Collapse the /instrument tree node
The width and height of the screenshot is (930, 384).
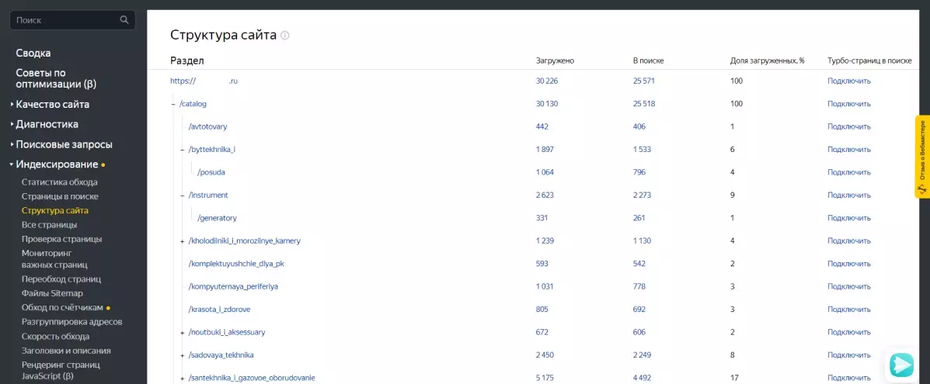click(x=182, y=195)
